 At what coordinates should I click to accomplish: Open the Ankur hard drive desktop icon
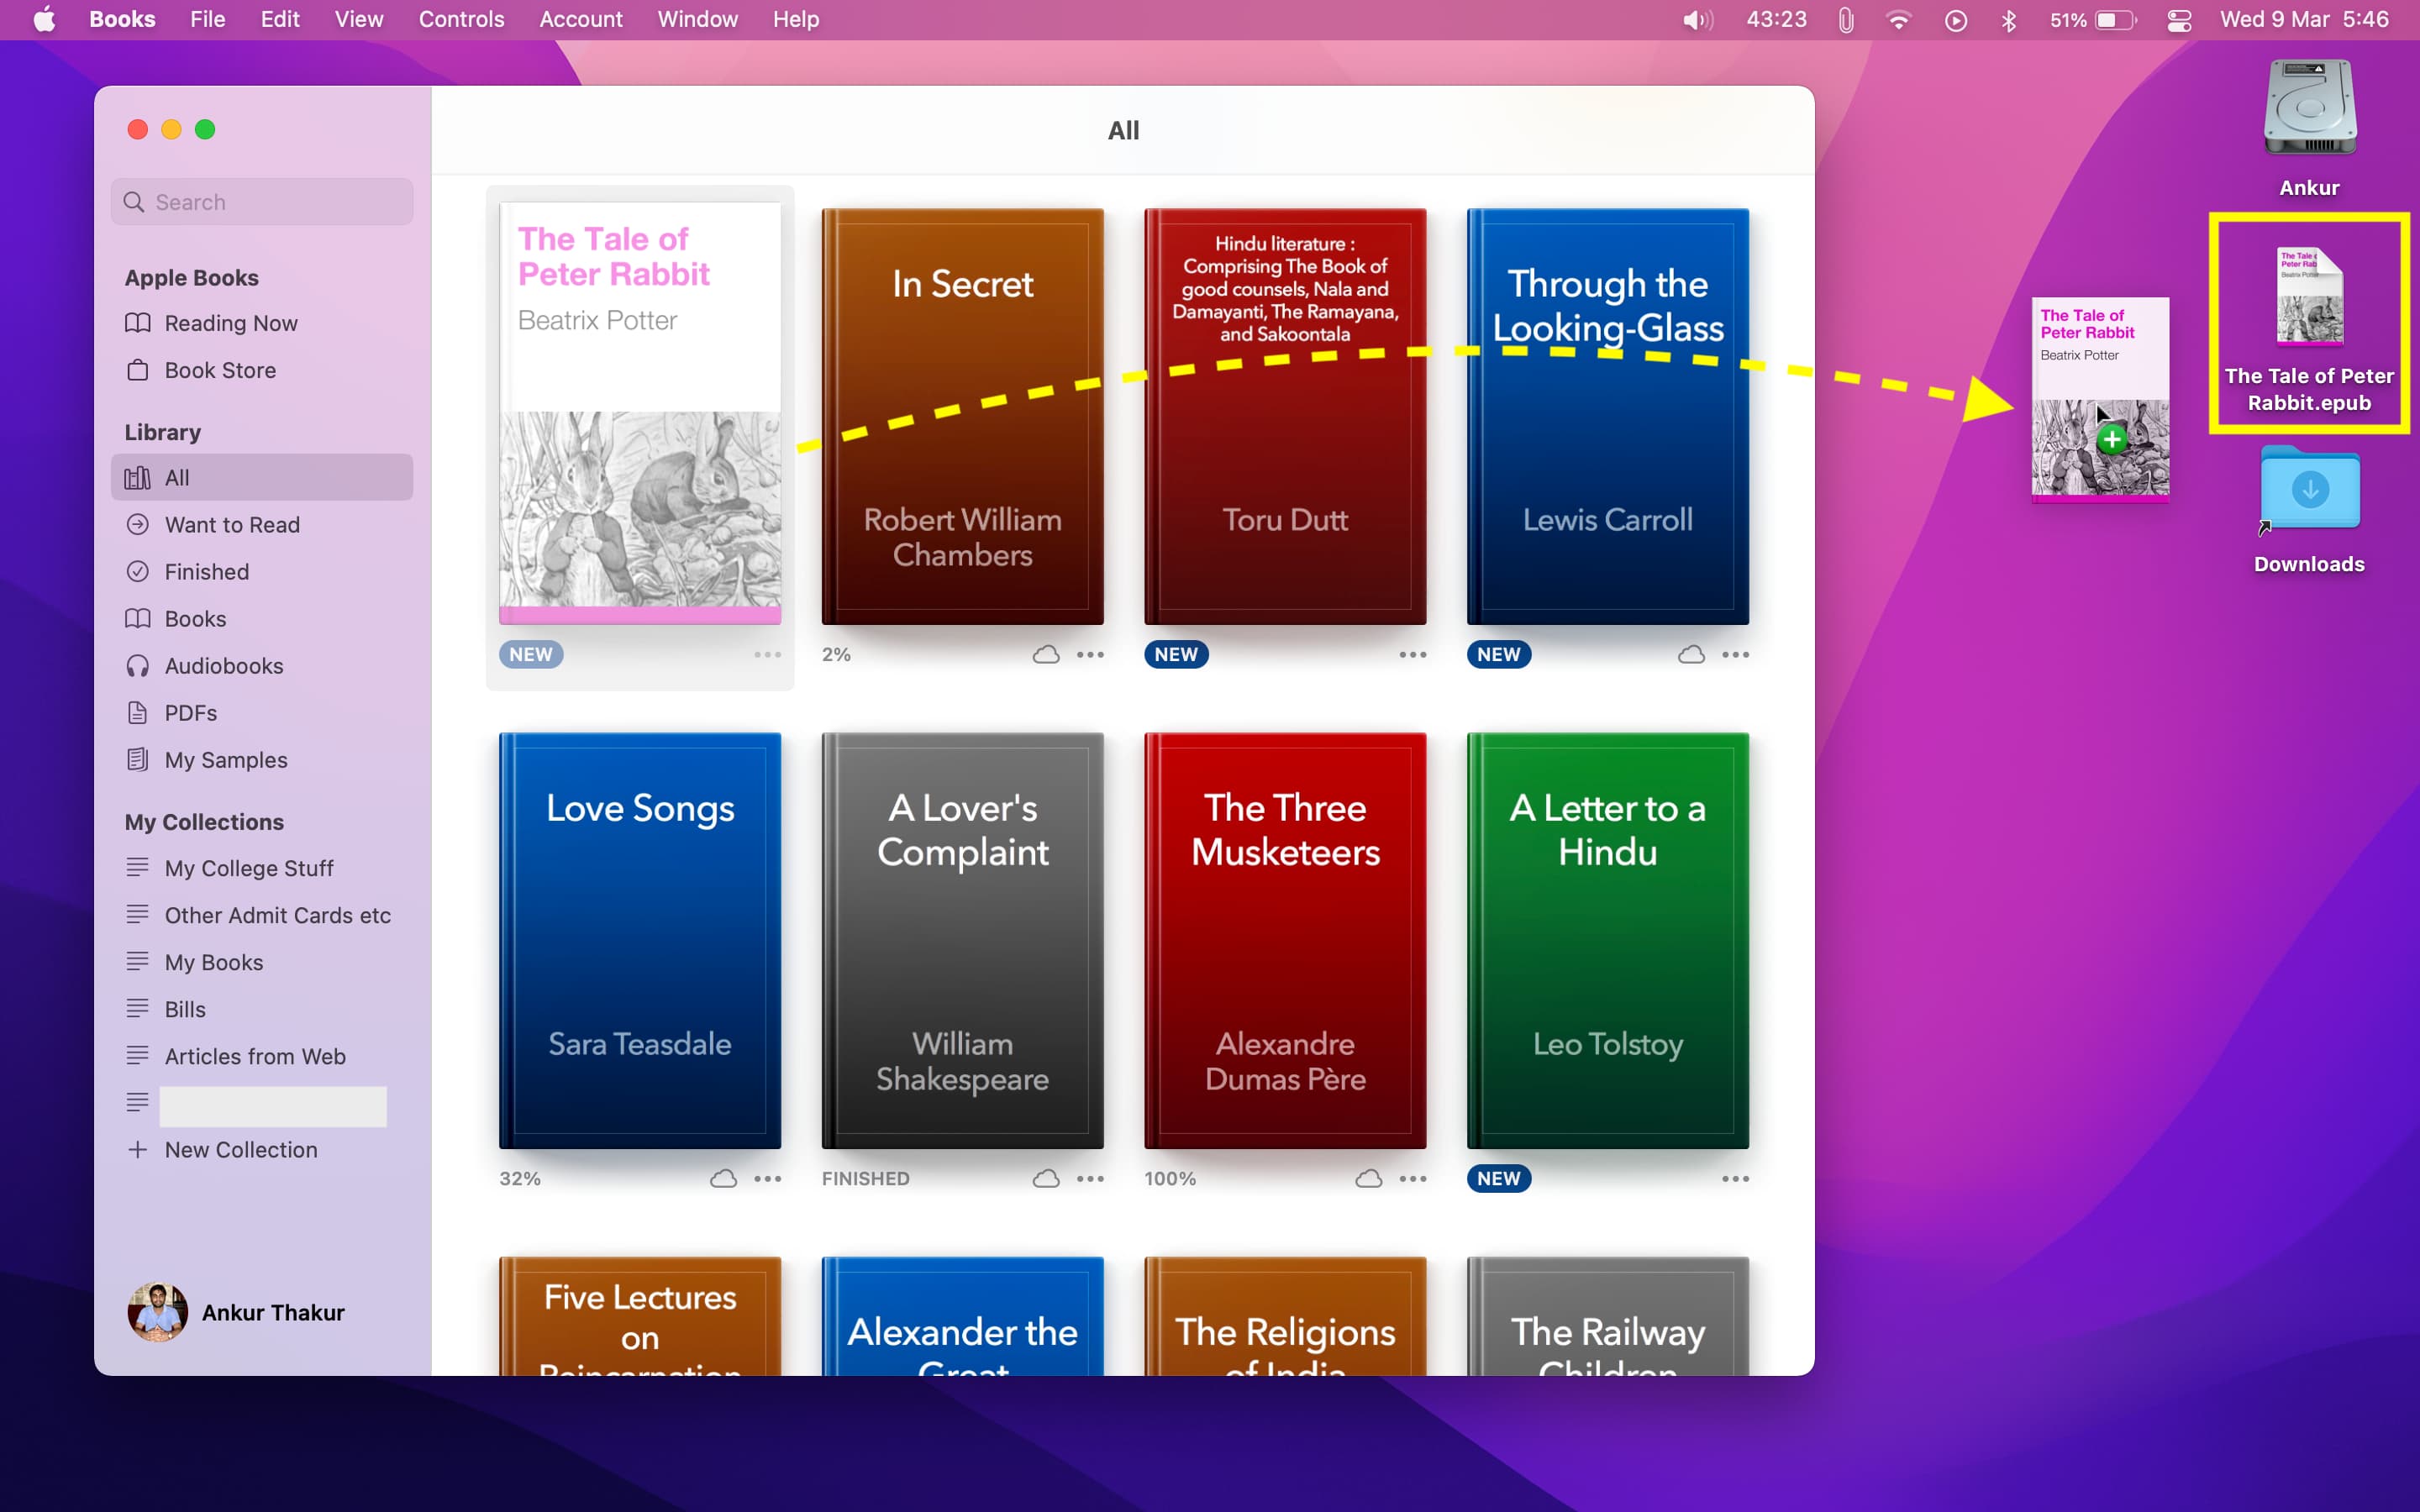(x=2309, y=108)
